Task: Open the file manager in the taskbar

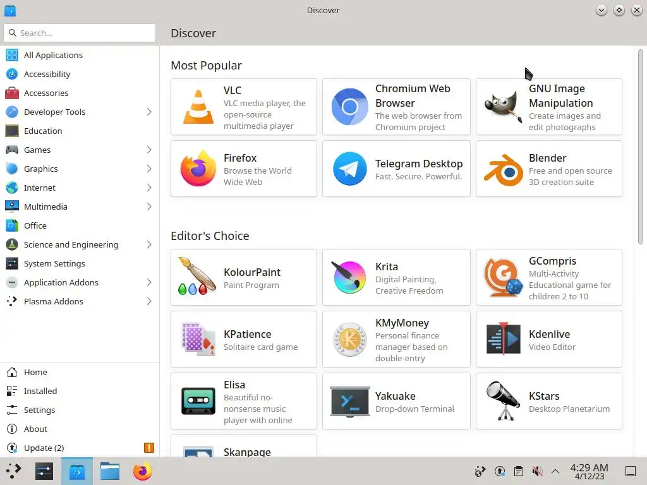Action: click(110, 471)
